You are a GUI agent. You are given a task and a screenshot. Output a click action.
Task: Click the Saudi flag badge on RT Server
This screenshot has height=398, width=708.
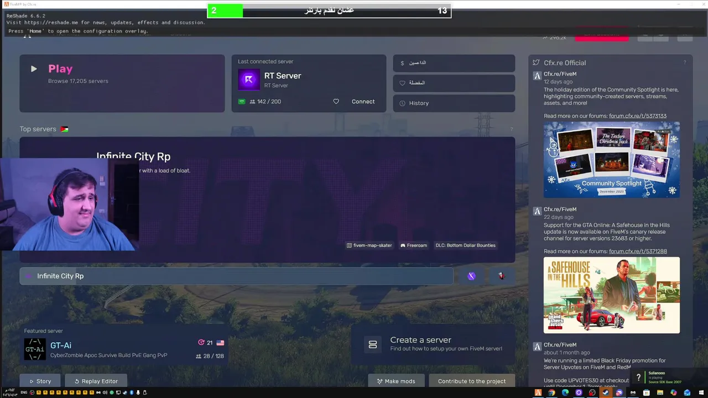(x=242, y=102)
